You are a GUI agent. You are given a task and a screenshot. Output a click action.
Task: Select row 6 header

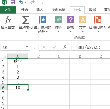(3, 87)
